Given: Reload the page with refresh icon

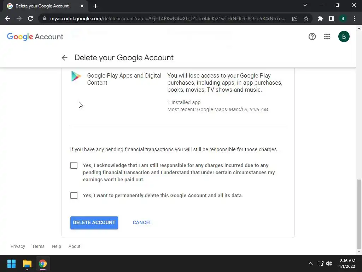Looking at the screenshot, I should [x=30, y=18].
